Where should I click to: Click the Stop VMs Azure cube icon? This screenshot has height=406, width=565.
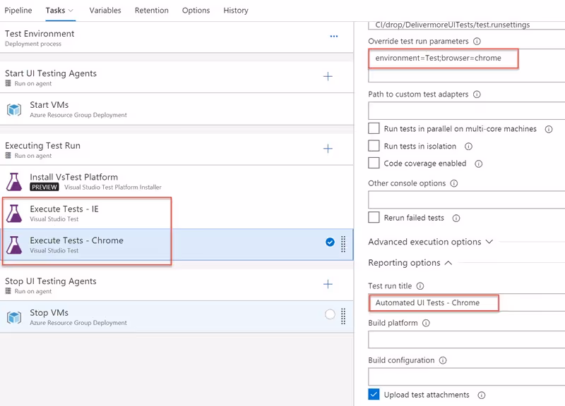tap(14, 317)
